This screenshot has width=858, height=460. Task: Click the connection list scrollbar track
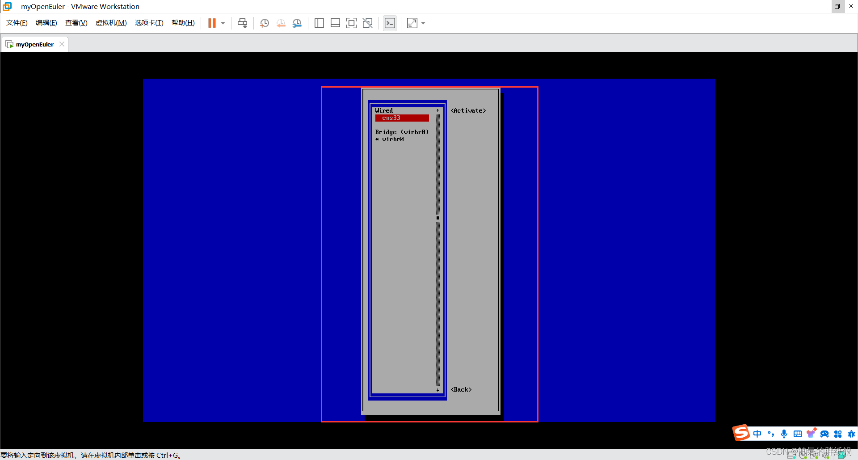pyautogui.click(x=438, y=250)
